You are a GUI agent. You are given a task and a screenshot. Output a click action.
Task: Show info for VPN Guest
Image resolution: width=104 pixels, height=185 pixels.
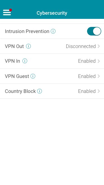tap(33, 76)
